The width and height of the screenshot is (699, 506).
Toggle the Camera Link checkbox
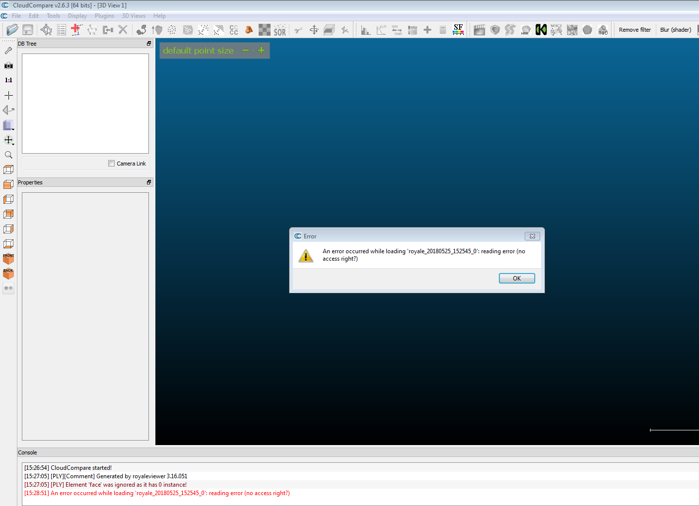point(111,164)
